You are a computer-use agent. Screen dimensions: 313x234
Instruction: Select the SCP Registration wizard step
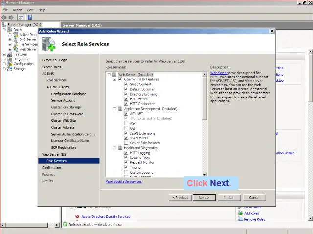[64, 147]
